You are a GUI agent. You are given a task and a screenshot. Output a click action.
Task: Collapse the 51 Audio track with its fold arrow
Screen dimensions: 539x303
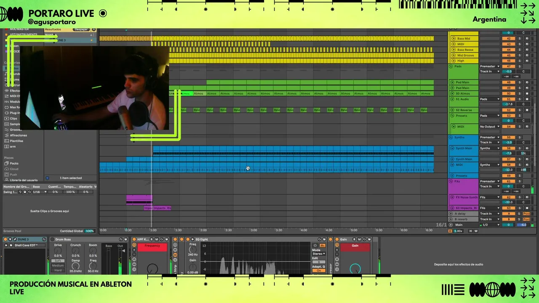(452, 99)
